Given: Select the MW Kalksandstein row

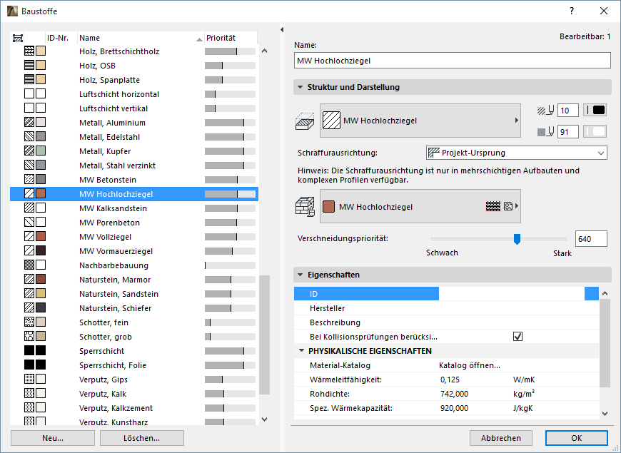Looking at the screenshot, I should click(x=134, y=208).
